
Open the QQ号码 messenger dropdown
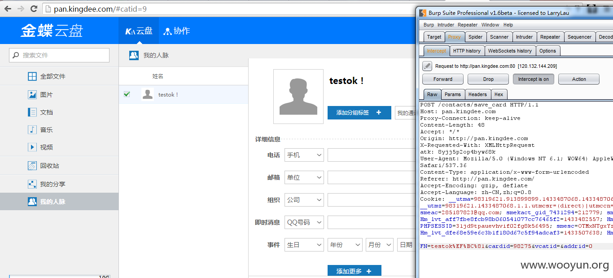point(304,222)
